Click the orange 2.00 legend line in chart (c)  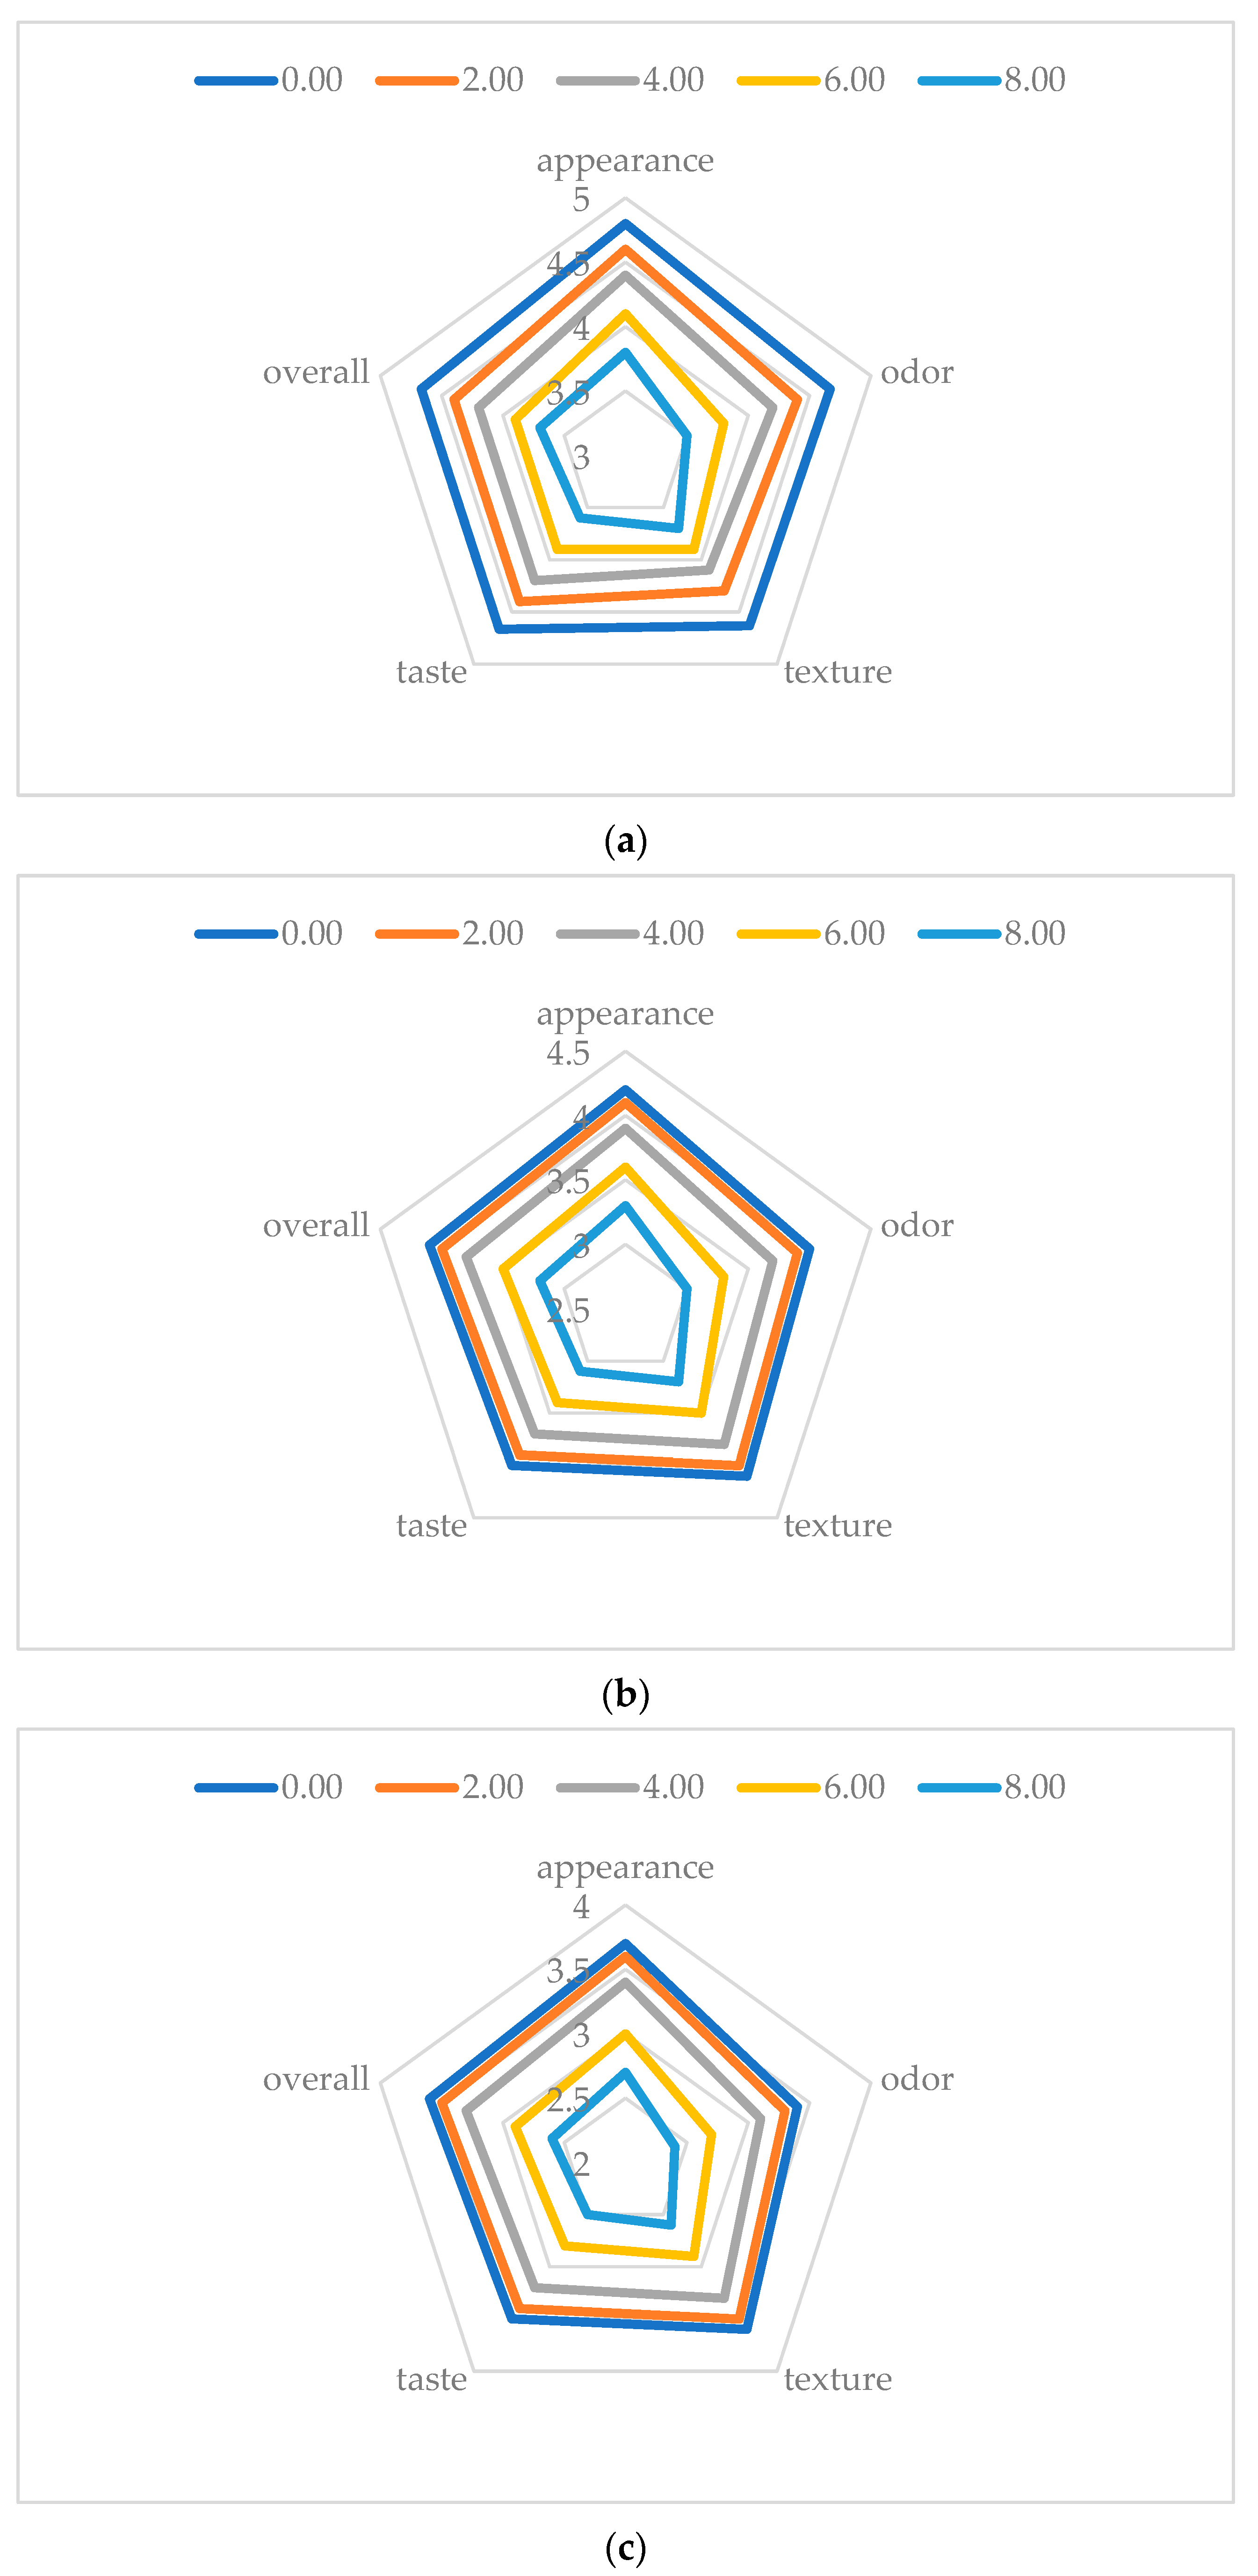[417, 1787]
